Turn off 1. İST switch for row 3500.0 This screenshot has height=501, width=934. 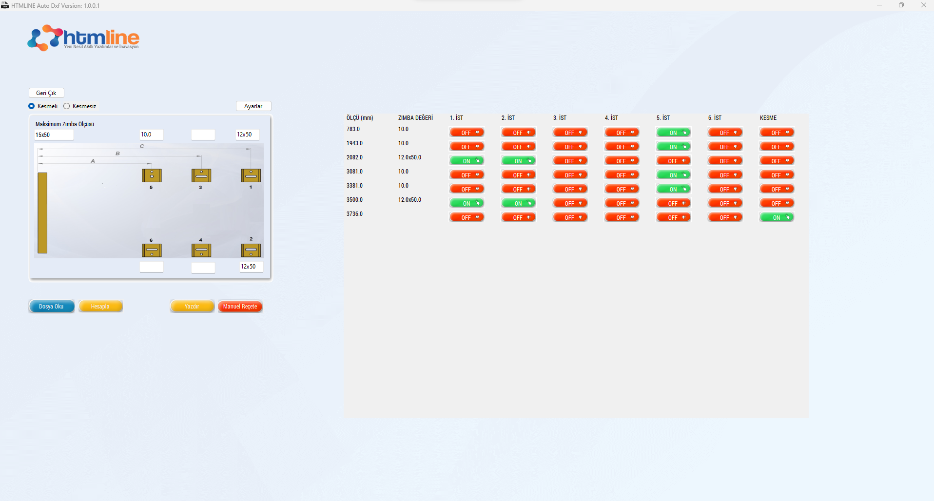pyautogui.click(x=467, y=203)
